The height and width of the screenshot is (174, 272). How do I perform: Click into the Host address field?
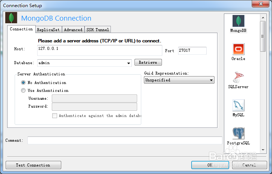coord(100,50)
